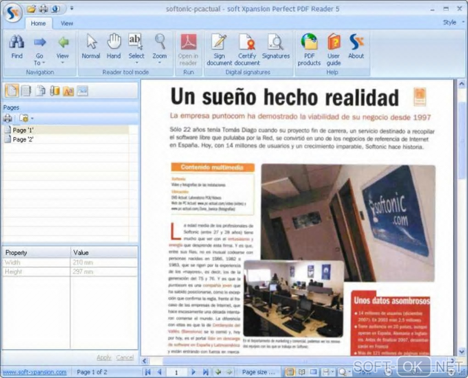Toggle continuous page layout in status bar
The image size is (468, 378).
point(313,372)
